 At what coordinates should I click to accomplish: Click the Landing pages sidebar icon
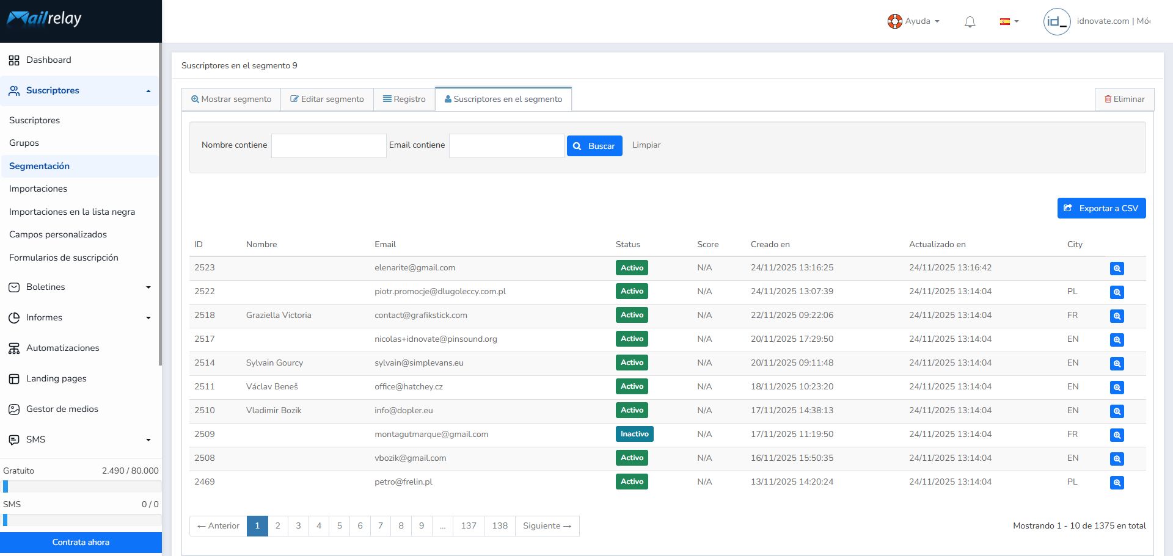(x=14, y=379)
